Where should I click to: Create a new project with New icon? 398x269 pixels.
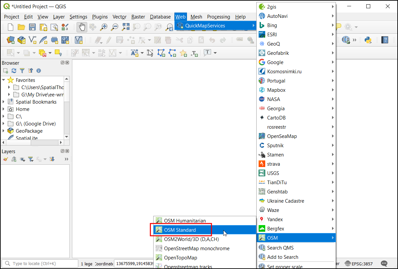11,27
